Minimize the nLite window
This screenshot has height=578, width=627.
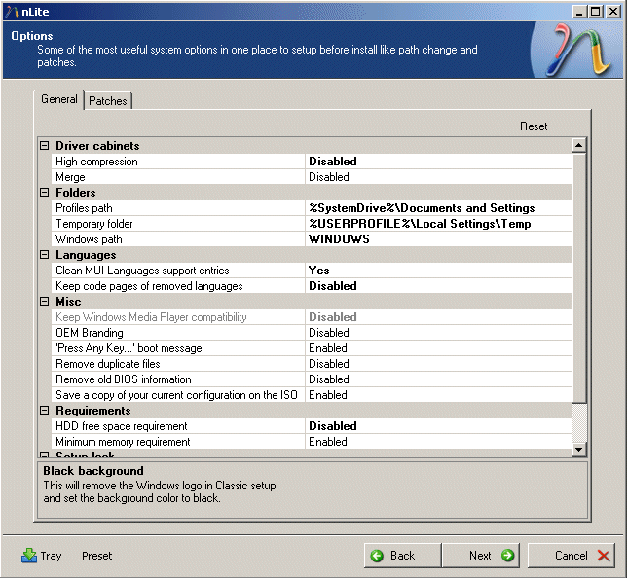tap(579, 12)
